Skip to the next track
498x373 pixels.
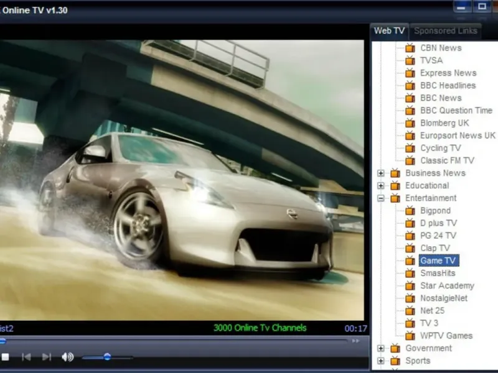[46, 357]
